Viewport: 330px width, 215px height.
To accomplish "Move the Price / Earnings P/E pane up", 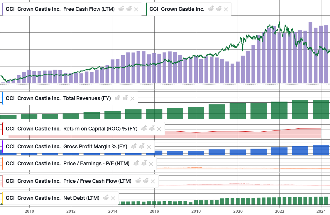I will (136, 163).
